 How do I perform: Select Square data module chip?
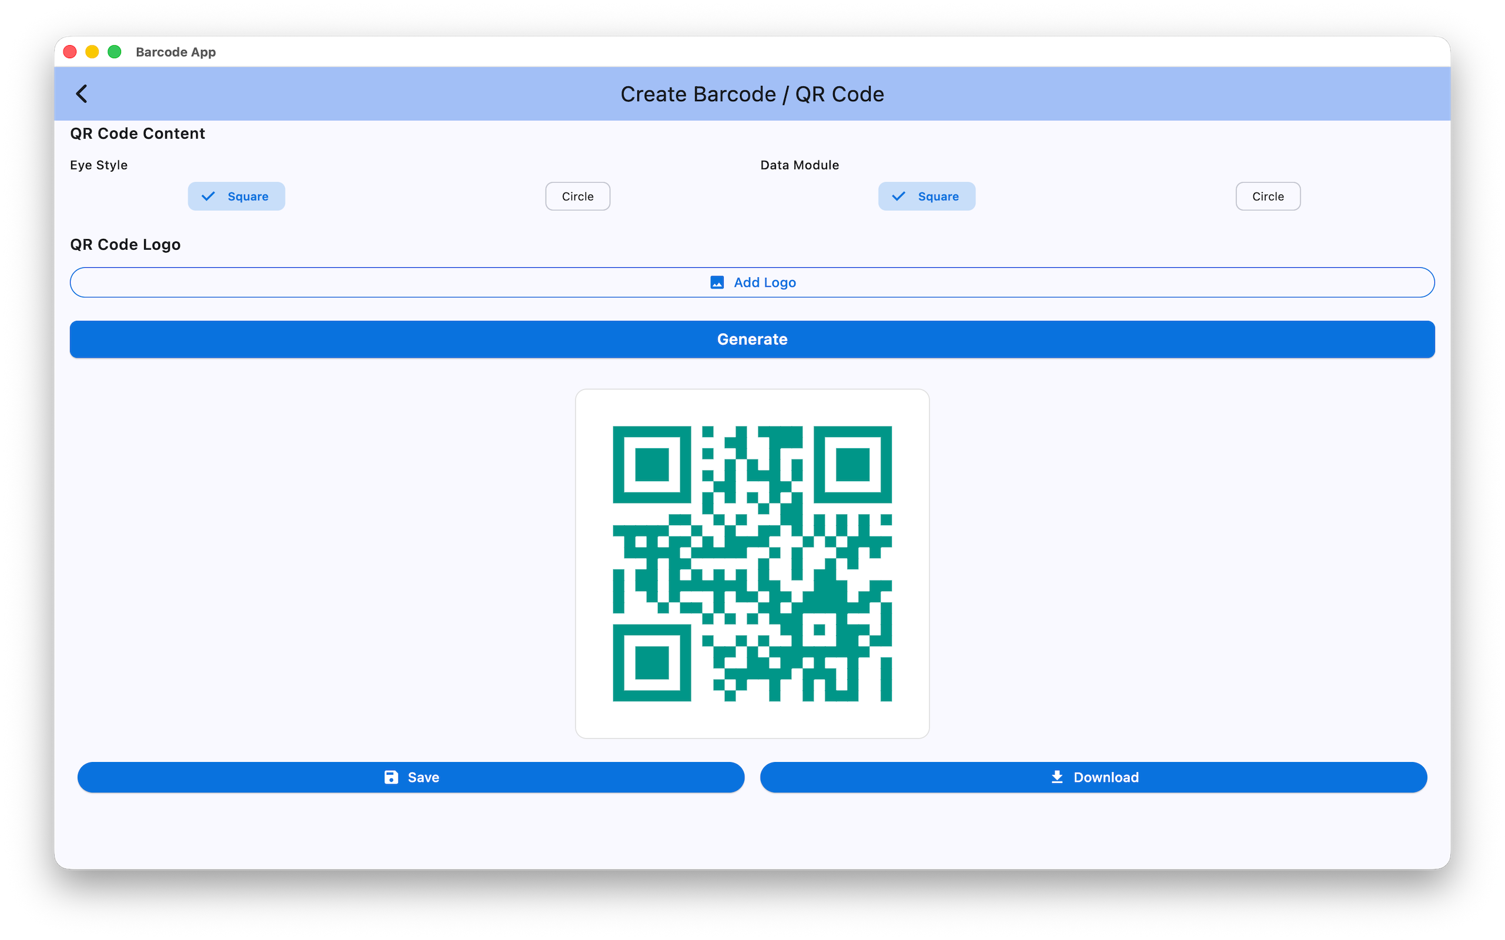[x=927, y=196]
